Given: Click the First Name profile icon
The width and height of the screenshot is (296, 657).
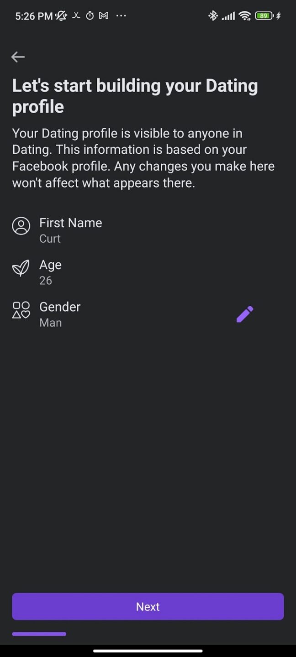Looking at the screenshot, I should [21, 225].
